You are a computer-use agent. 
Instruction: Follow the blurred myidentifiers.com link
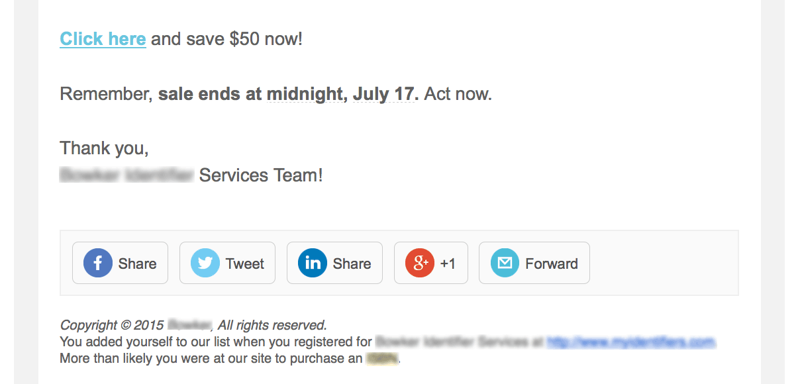tap(631, 342)
